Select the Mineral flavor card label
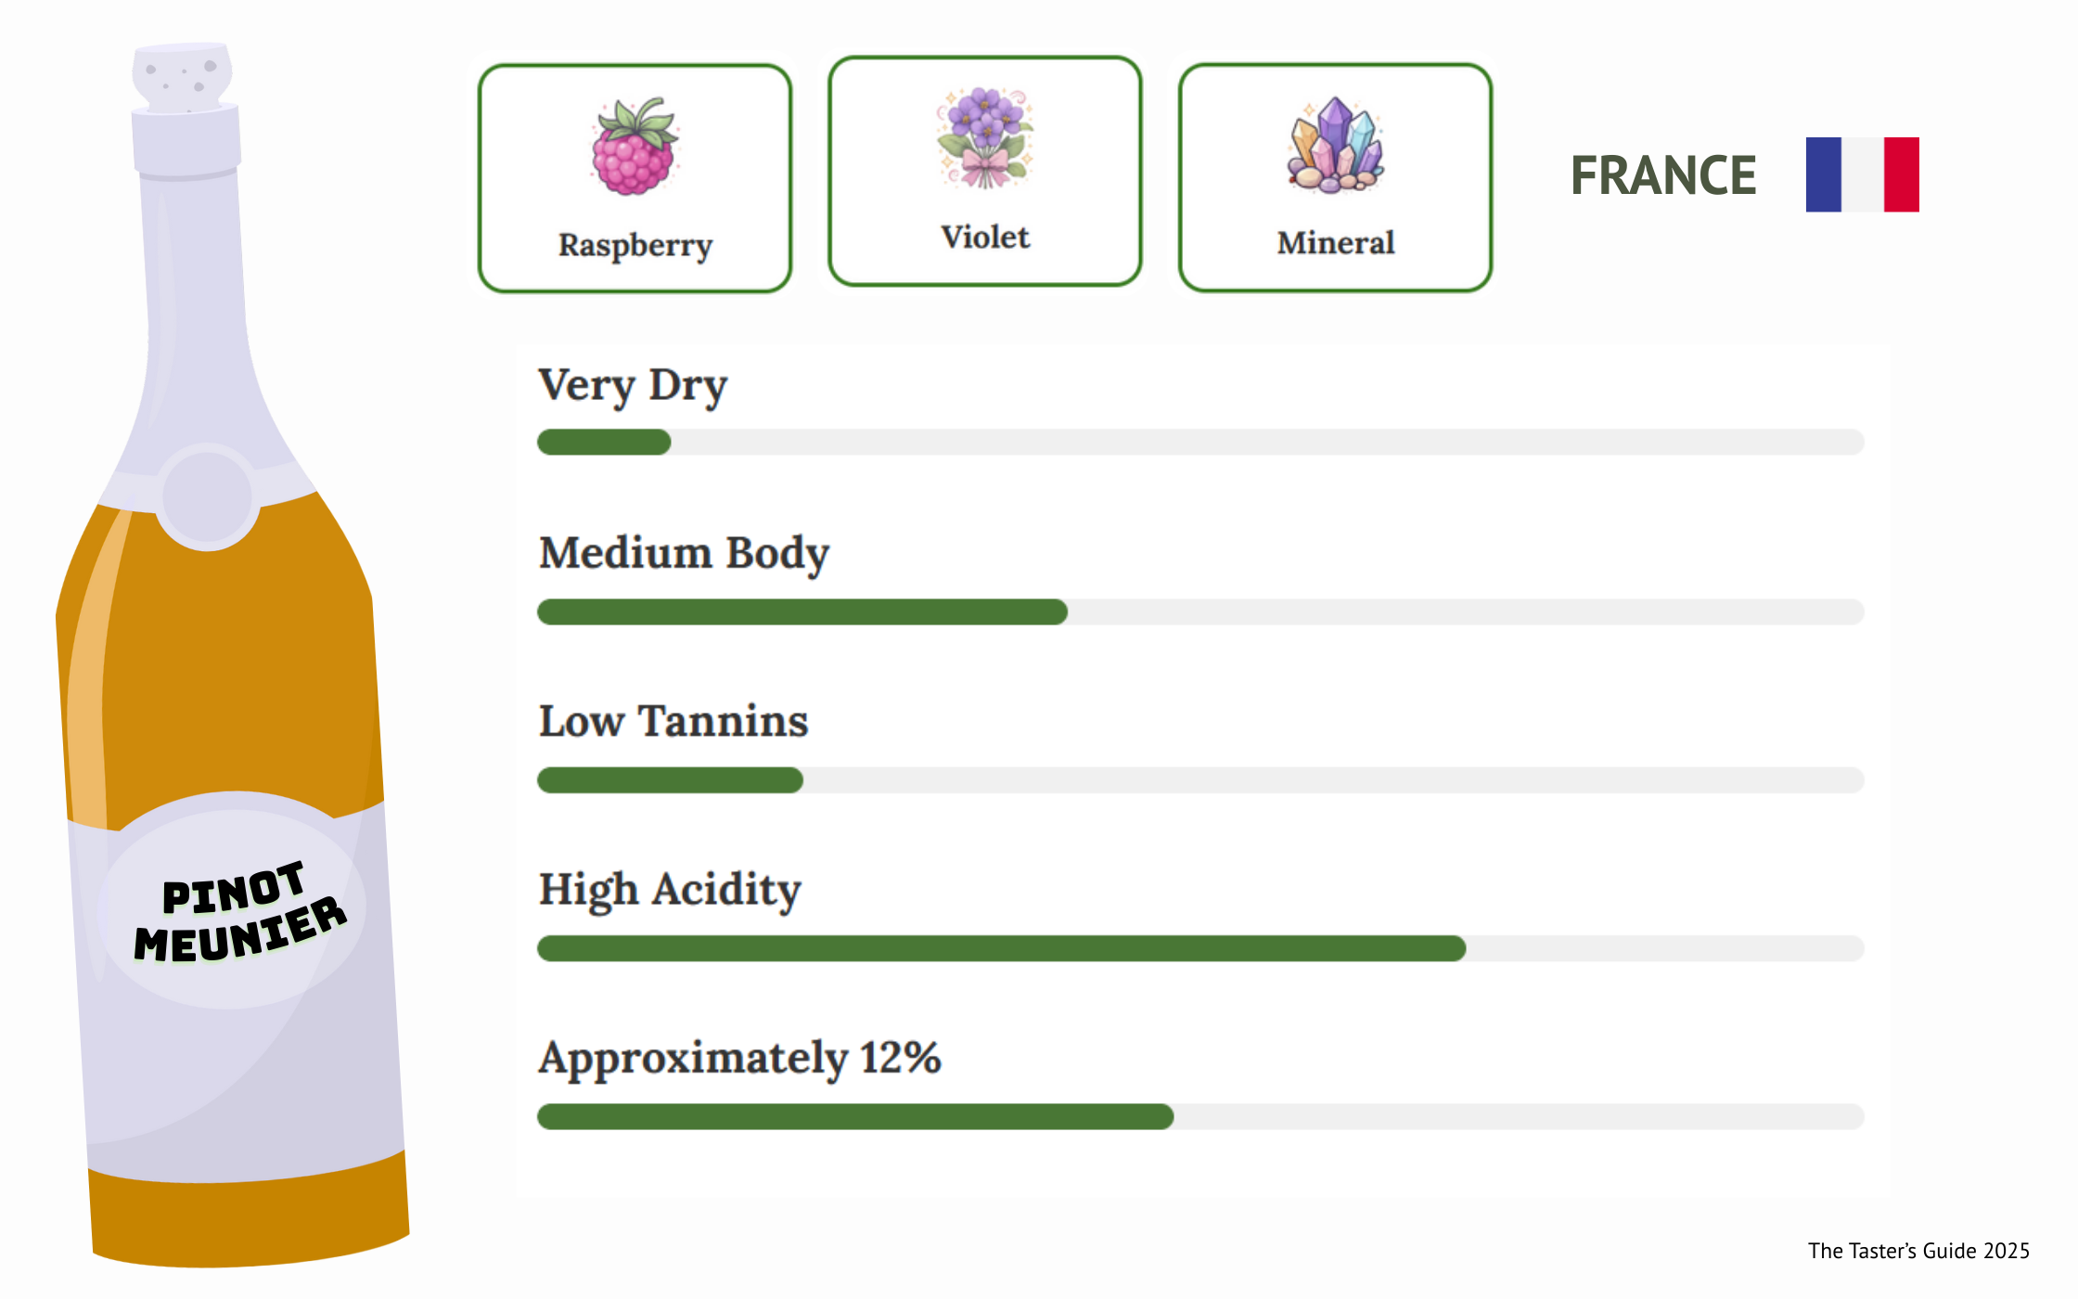This screenshot has height=1299, width=2078. click(1335, 243)
